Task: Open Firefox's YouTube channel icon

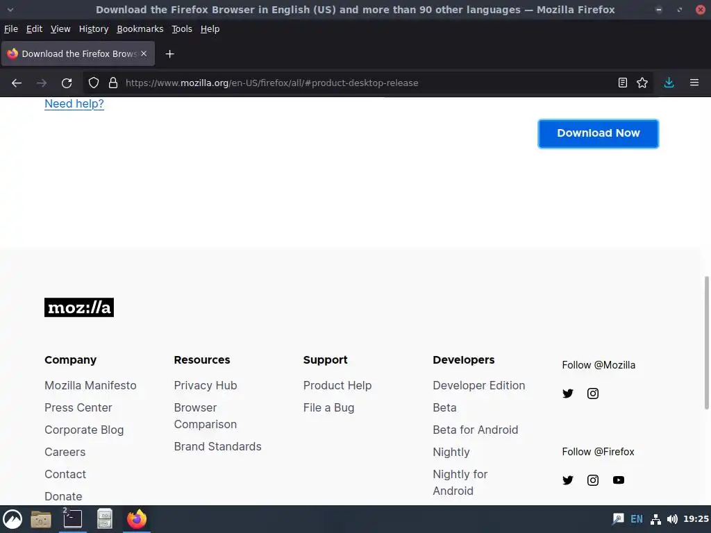Action: click(619, 480)
